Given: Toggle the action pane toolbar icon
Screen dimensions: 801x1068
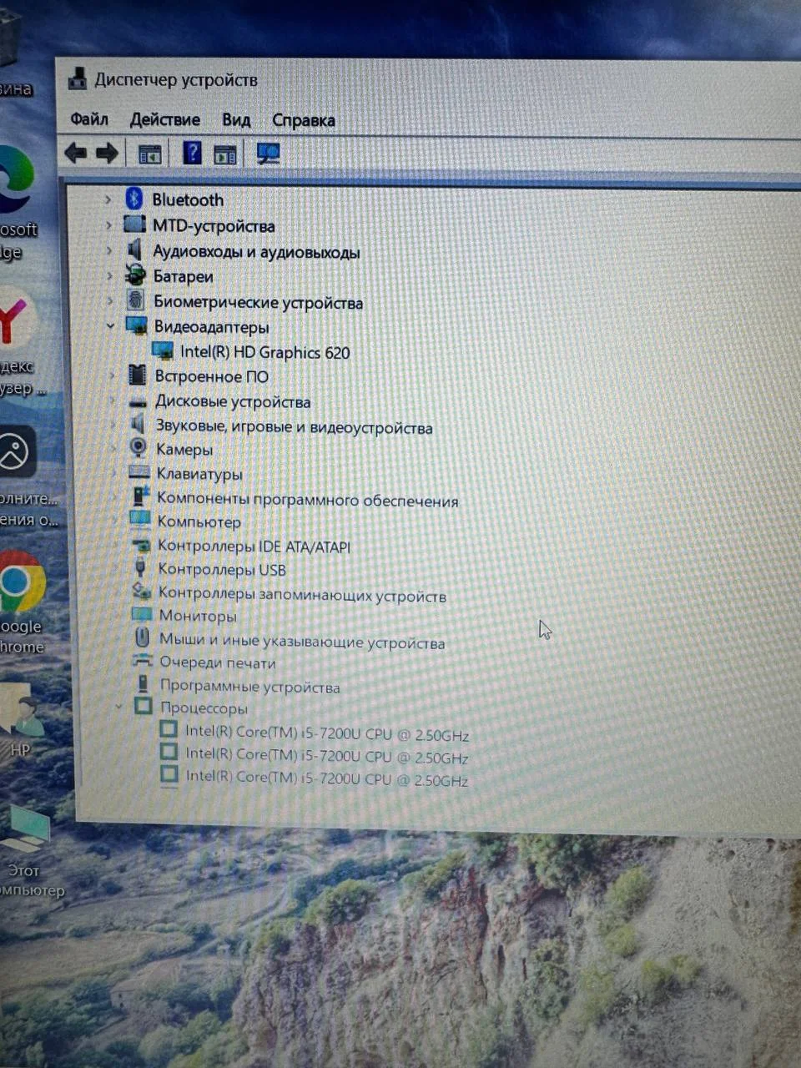Looking at the screenshot, I should [x=224, y=154].
